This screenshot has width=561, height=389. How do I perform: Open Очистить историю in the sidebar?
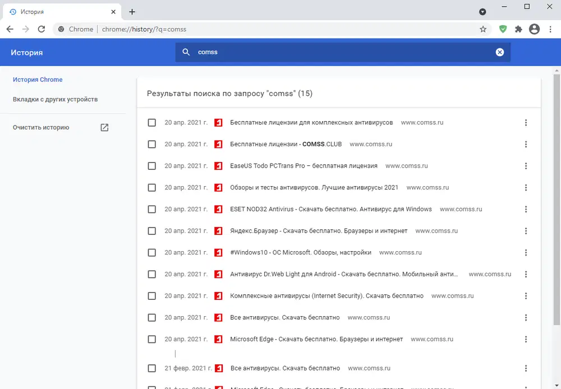click(41, 128)
